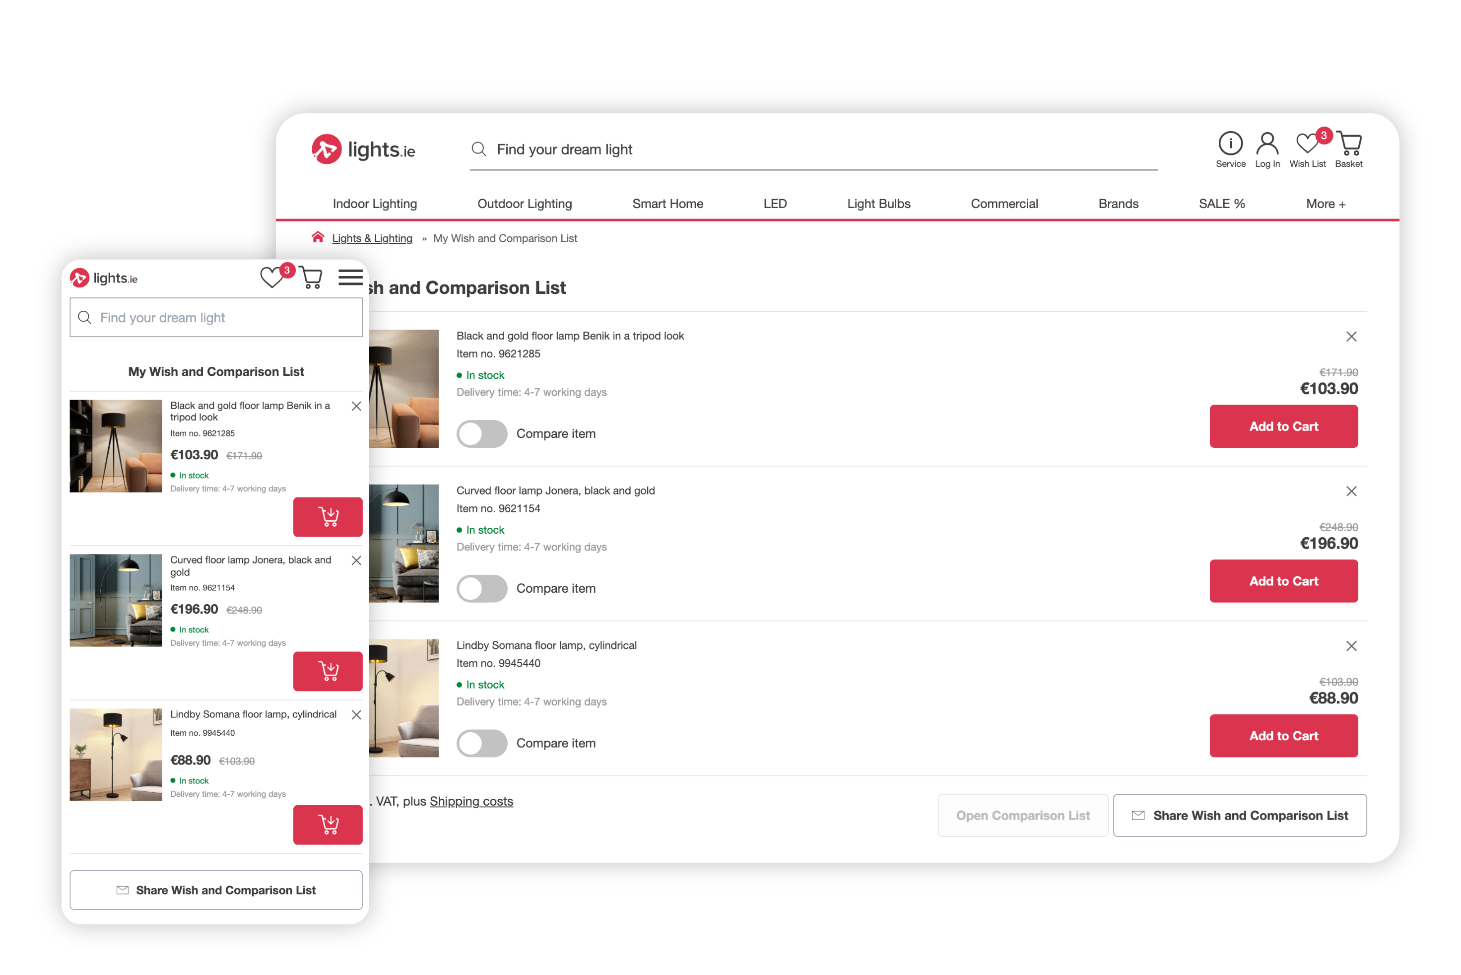Viewport: 1461px width, 975px height.
Task: Open the Light Bulbs menu
Action: pyautogui.click(x=879, y=204)
